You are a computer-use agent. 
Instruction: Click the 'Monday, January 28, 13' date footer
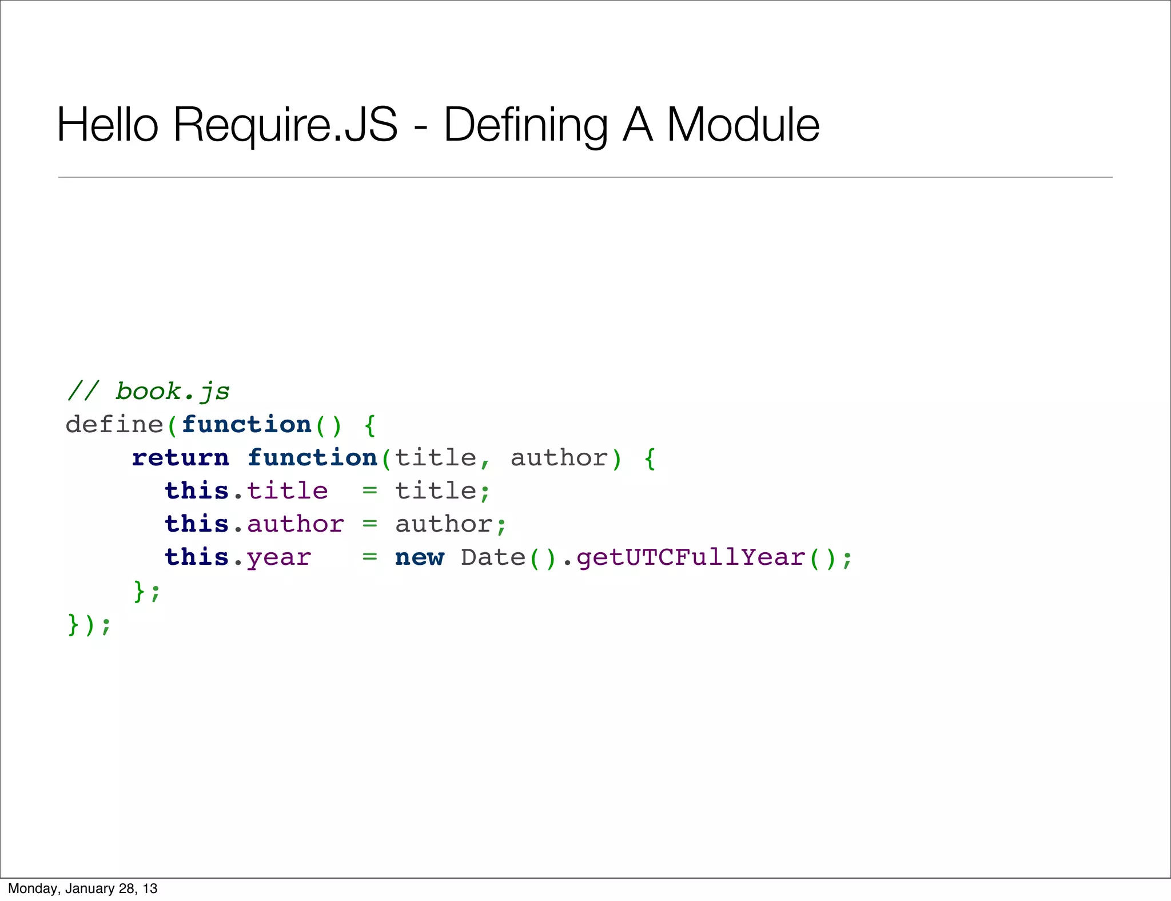click(83, 888)
